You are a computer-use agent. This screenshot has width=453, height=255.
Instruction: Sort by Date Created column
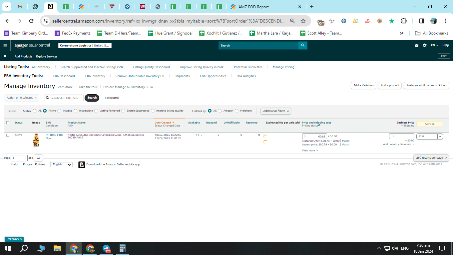(164, 123)
